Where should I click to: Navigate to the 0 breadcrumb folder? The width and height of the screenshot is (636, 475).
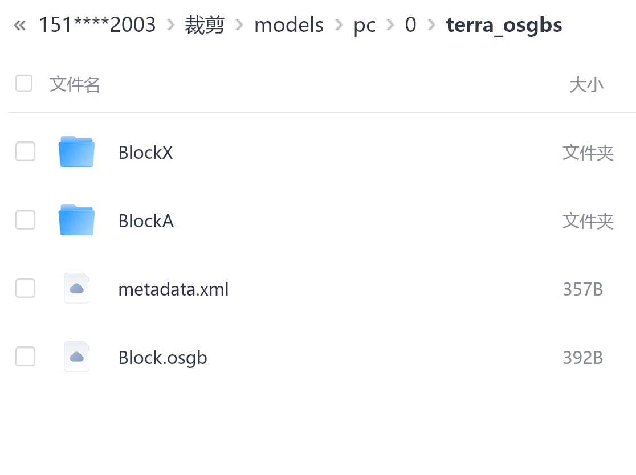(410, 24)
